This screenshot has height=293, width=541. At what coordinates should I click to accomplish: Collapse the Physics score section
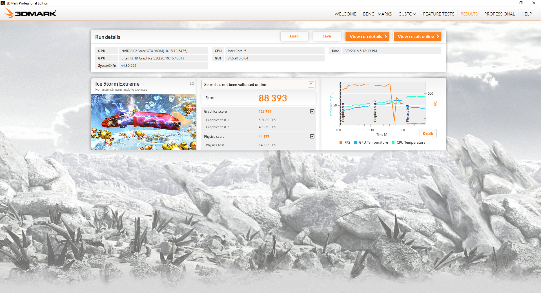312,136
